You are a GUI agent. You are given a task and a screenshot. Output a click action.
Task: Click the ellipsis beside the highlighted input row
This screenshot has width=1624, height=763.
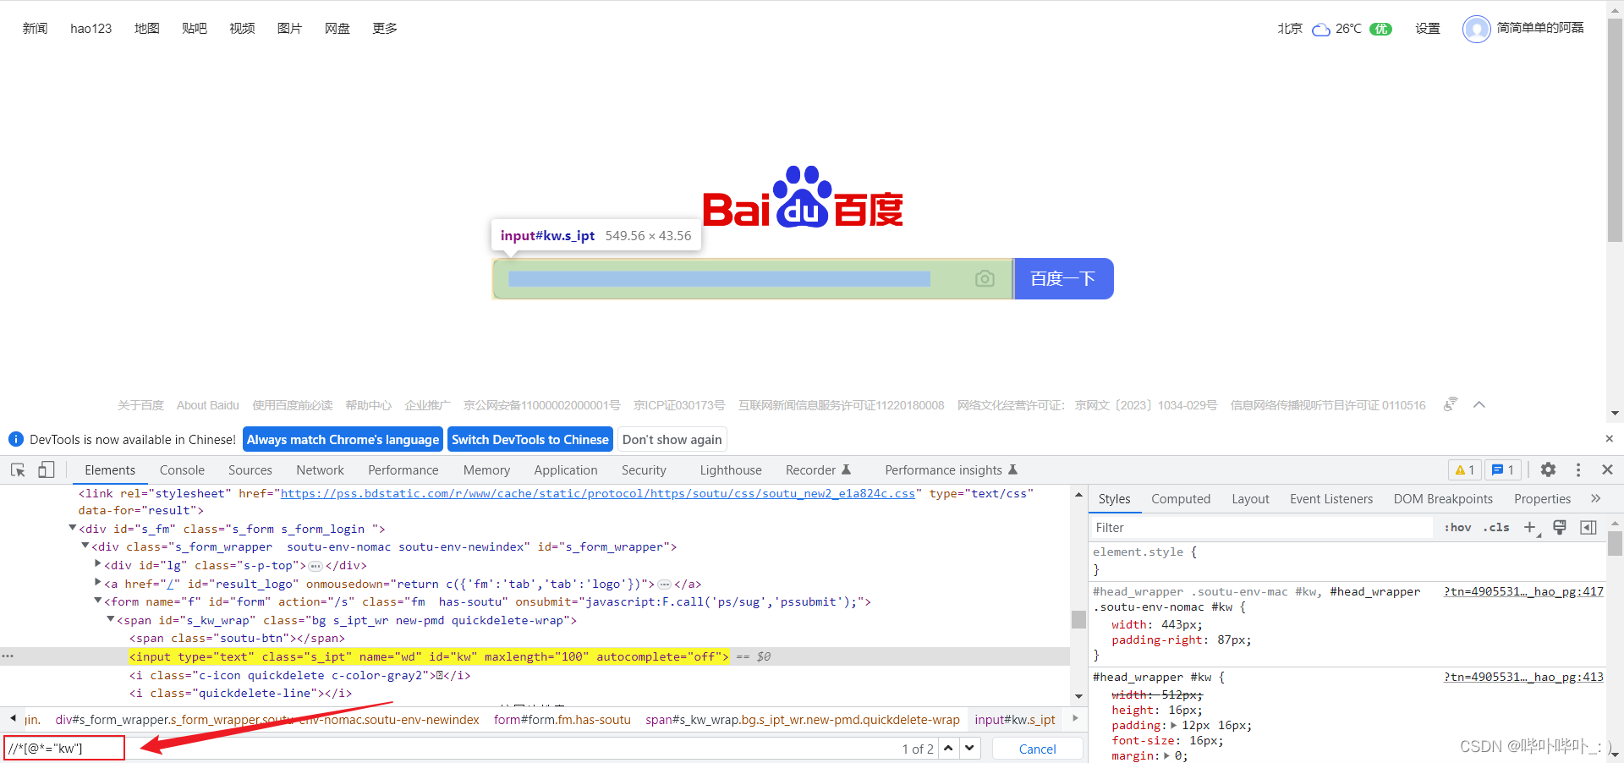8,656
